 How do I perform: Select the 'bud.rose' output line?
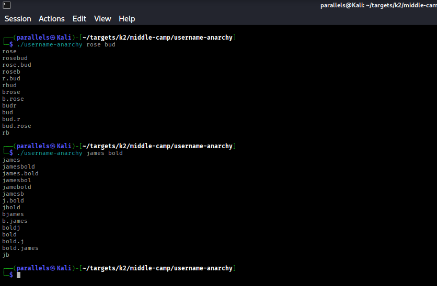click(x=17, y=126)
